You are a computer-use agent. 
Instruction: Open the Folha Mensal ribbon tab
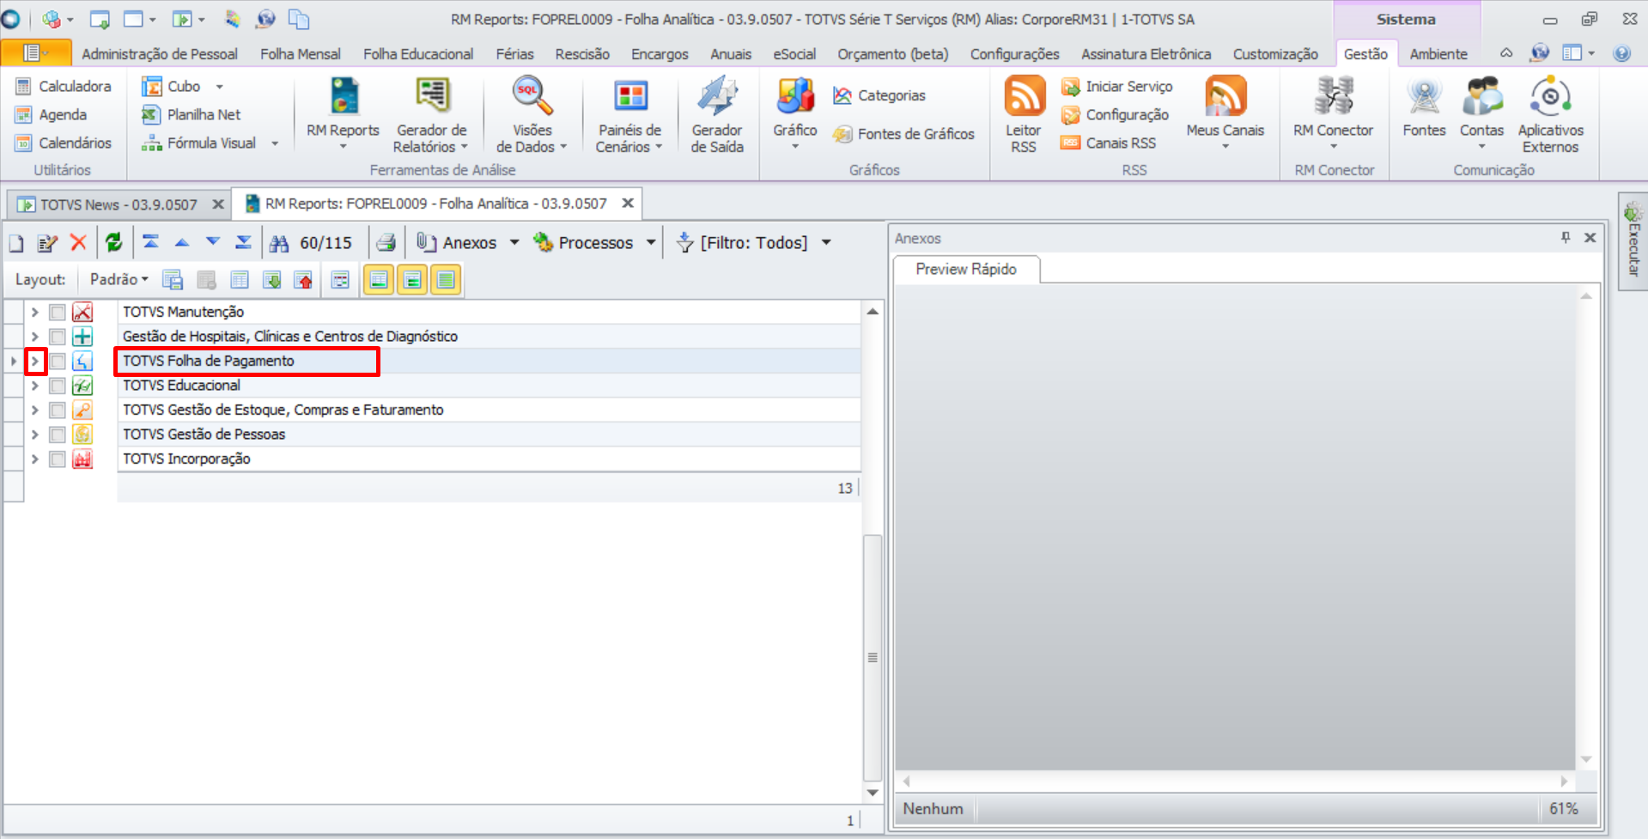301,54
